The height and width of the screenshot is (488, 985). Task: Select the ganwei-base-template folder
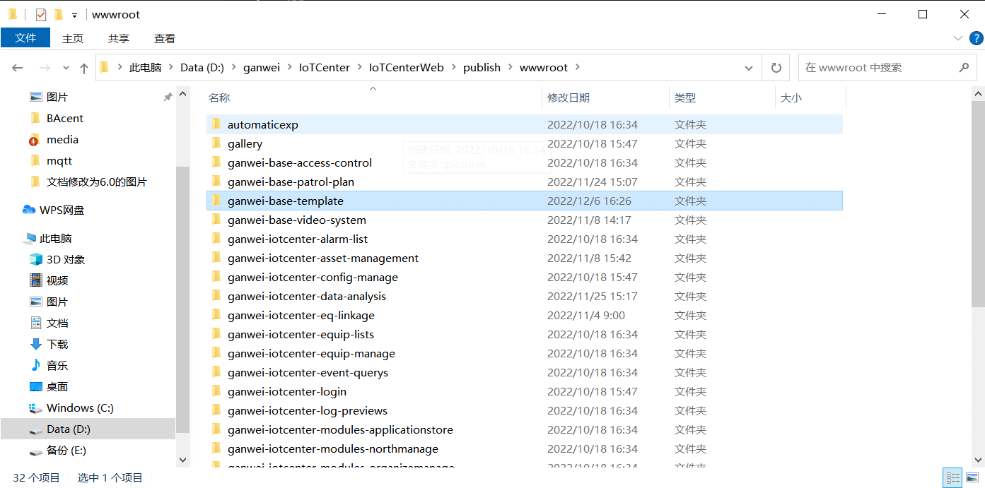(525, 201)
